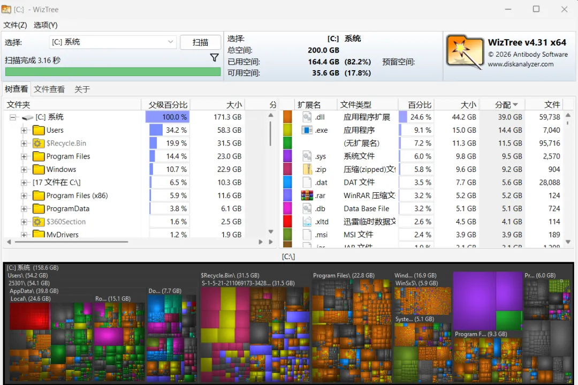Click the WizTree wizard wand logo
The image size is (578, 385).
click(x=465, y=52)
